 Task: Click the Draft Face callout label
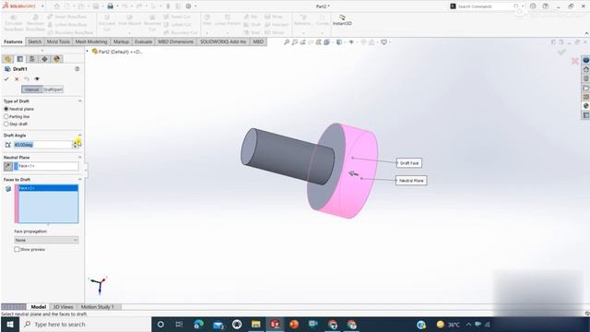409,163
